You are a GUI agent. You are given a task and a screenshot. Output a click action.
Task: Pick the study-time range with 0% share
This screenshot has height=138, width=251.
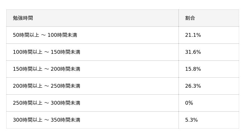coord(46,103)
